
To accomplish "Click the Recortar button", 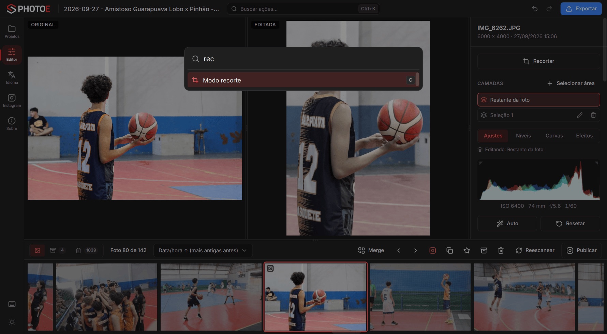I will click(x=538, y=61).
